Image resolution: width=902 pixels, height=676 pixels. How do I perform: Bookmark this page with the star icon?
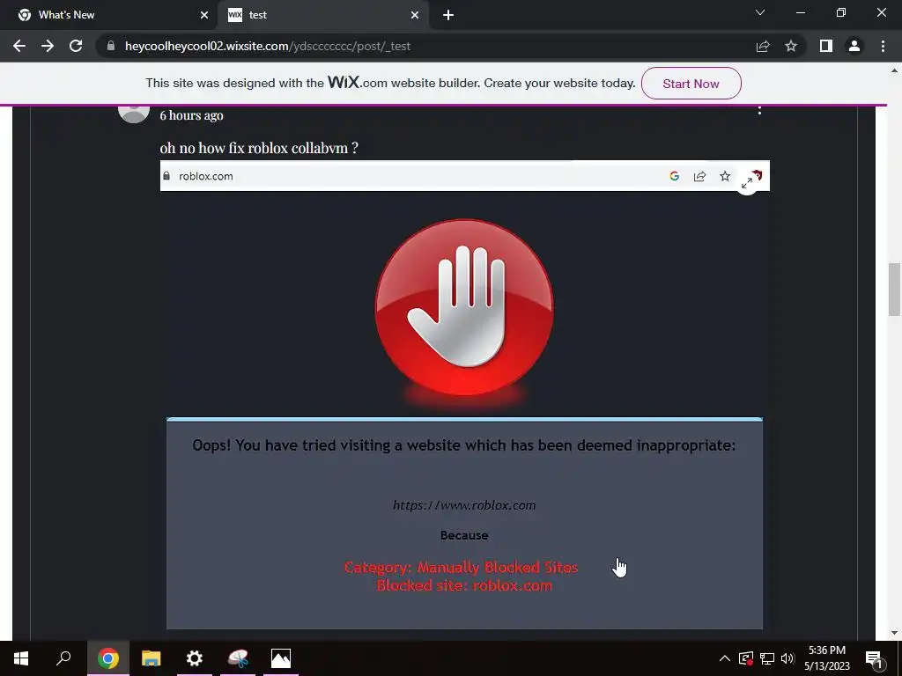click(791, 46)
